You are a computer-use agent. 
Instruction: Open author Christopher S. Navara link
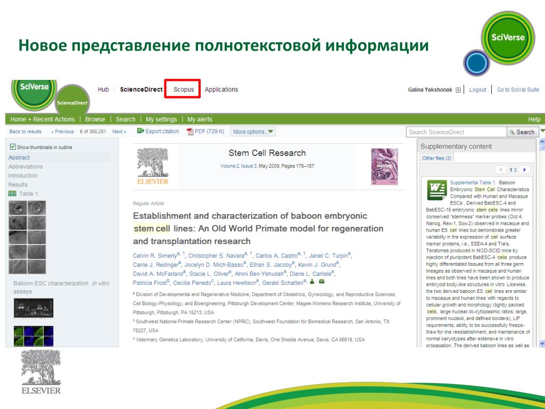pyautogui.click(x=216, y=256)
